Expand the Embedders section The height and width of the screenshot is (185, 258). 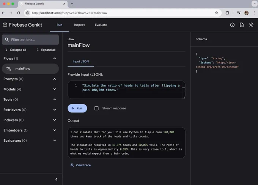[55, 130]
